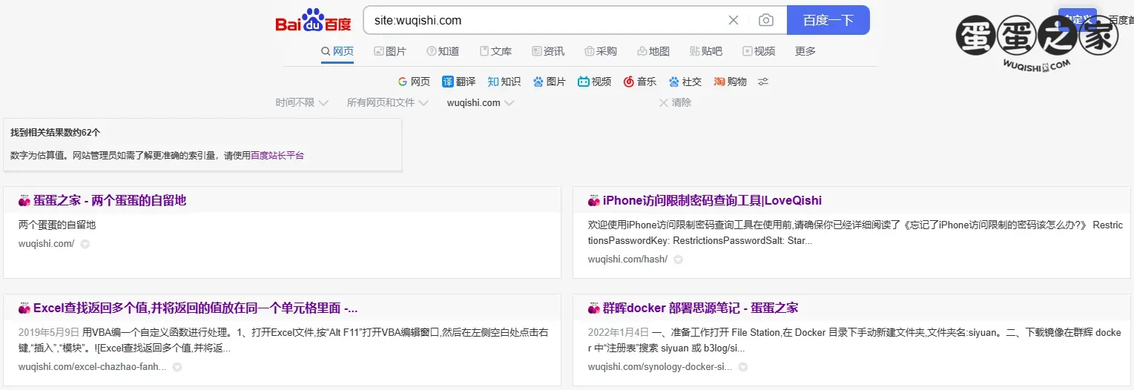Click the date 2019年5月9日

49,332
